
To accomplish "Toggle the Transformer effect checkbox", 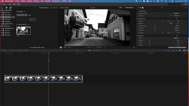I will click(138, 19).
